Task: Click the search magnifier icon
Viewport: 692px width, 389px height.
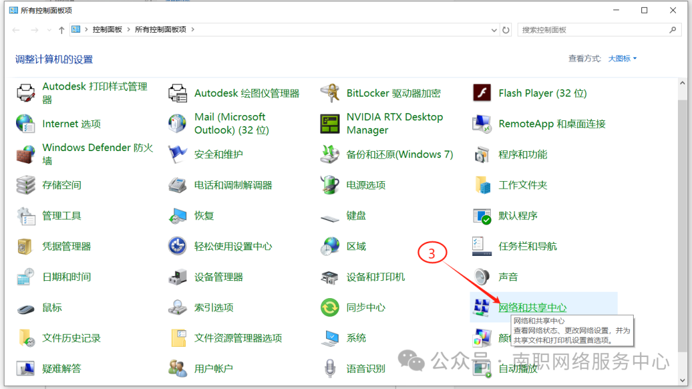Action: pos(673,30)
